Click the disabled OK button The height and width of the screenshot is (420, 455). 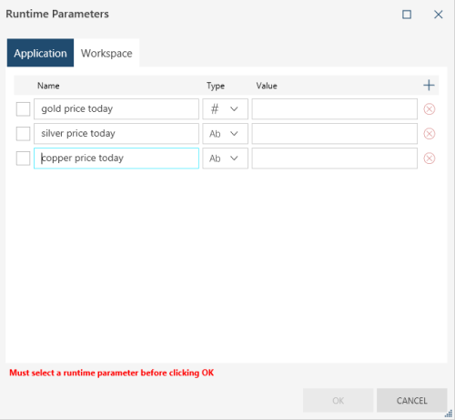(338, 400)
